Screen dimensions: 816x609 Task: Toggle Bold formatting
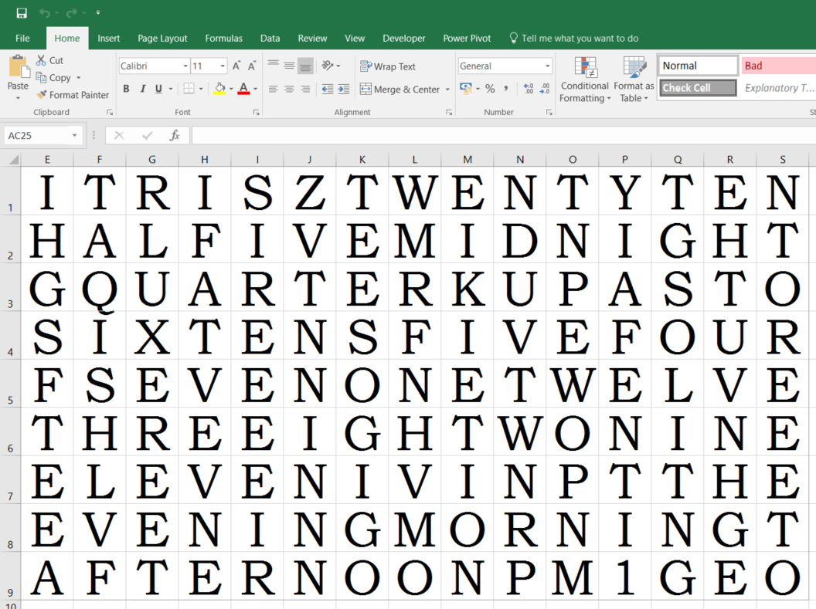tap(126, 89)
